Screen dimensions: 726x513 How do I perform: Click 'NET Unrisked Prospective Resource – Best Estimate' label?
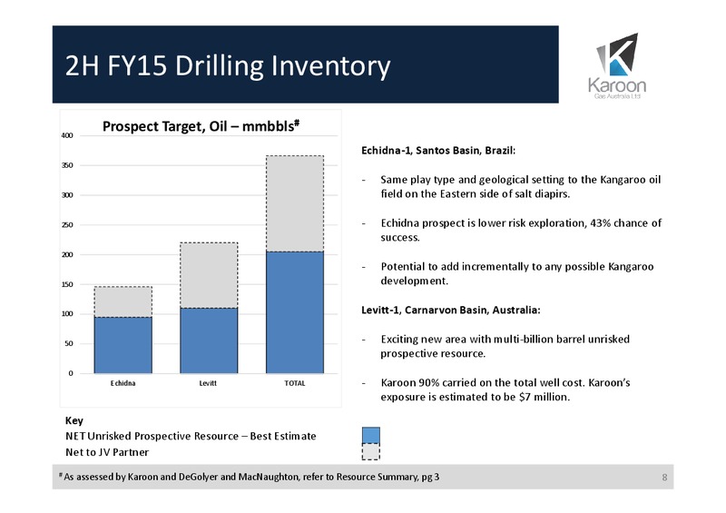click(191, 436)
